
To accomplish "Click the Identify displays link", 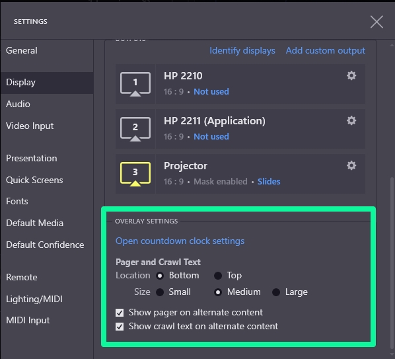I will click(242, 51).
